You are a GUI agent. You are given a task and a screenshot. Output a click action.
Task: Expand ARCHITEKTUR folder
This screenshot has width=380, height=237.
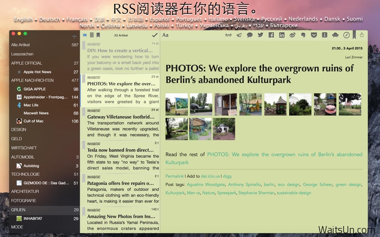coord(45,191)
